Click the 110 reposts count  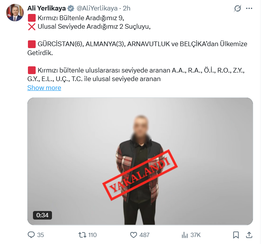92,235
